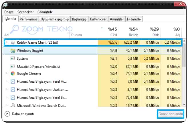Click the Hizmet Ana Bilgisayarı: Uzaktan gear icon
The width and height of the screenshot is (188, 124).
click(13, 90)
